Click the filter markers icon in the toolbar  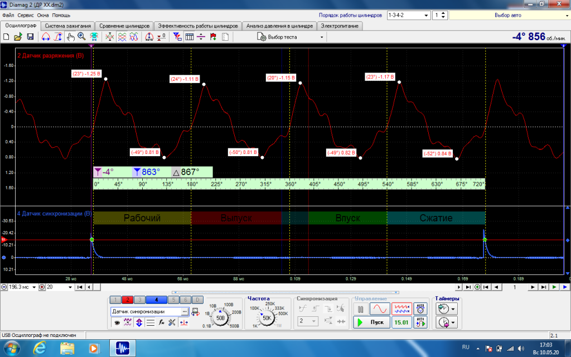tap(177, 37)
